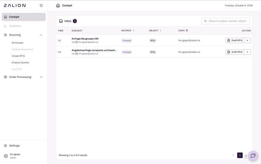Viewport: 261px width, 164px height.
Task: Open the Anfrage Baugruppe 295 message
Action: click(85, 39)
